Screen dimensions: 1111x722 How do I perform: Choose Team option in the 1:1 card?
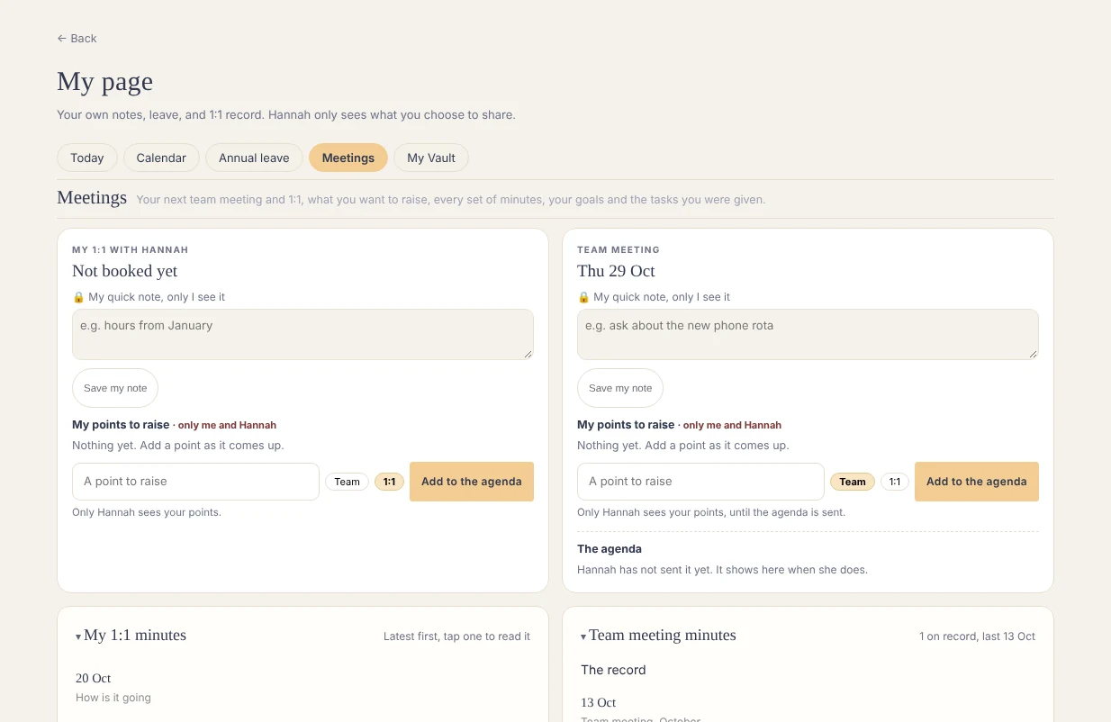347,482
